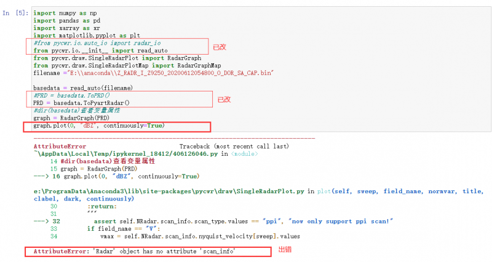Click the red '出错' annotation label
Viewport: 492px width, 262px height.
tap(285, 250)
